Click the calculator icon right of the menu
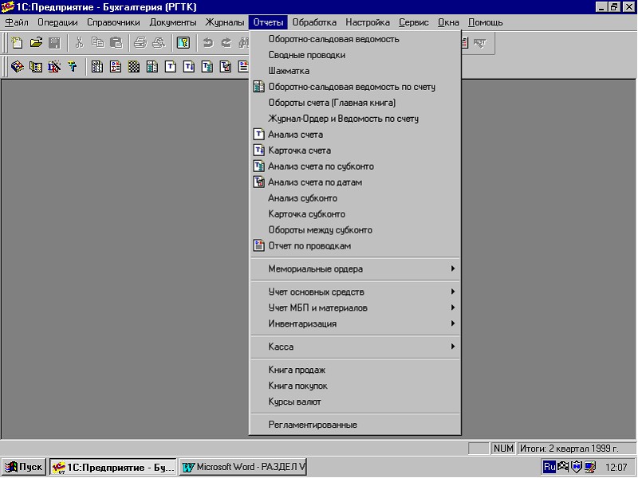 (465, 43)
